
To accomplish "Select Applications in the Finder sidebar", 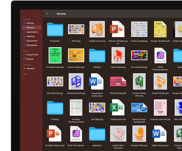I will [x=32, y=32].
